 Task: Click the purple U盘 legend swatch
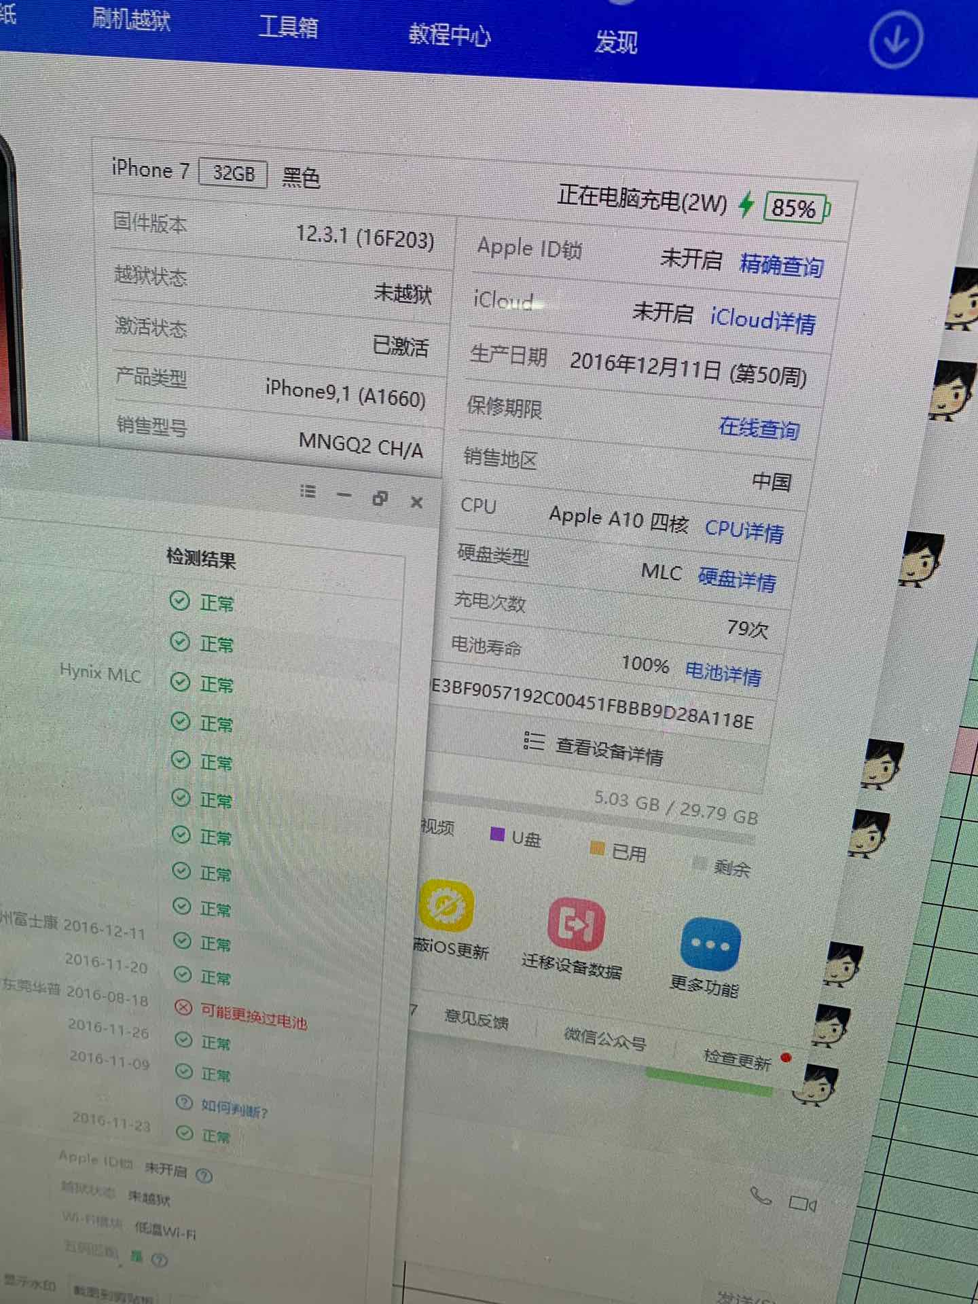click(497, 833)
